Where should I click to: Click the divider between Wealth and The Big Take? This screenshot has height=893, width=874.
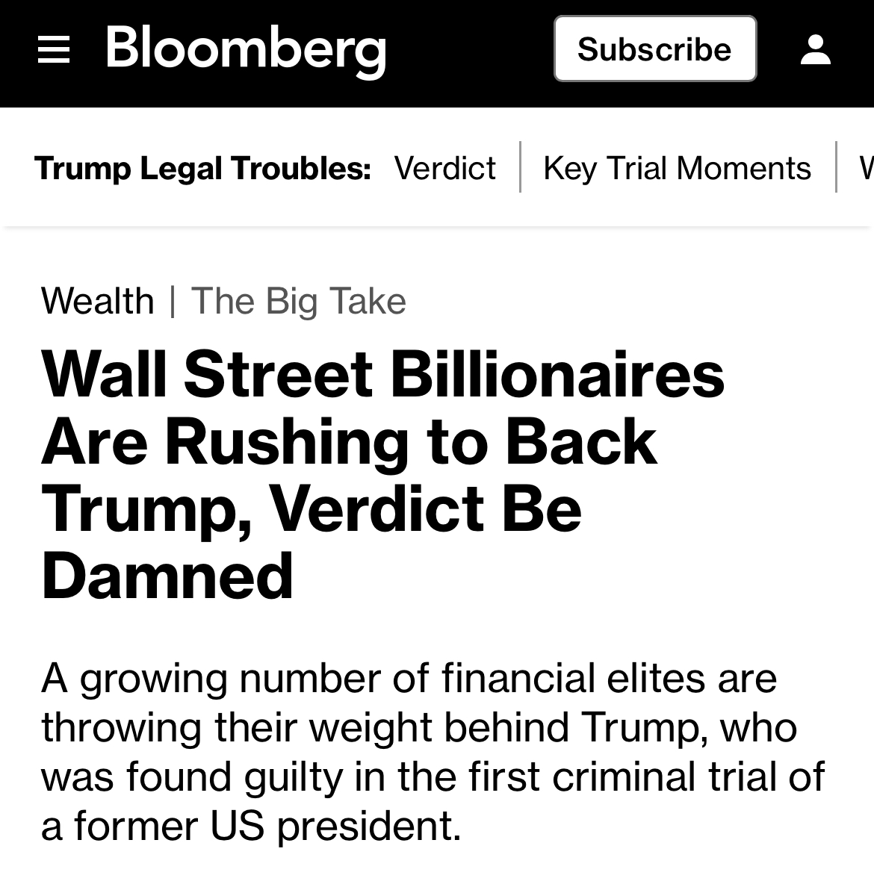pos(173,301)
